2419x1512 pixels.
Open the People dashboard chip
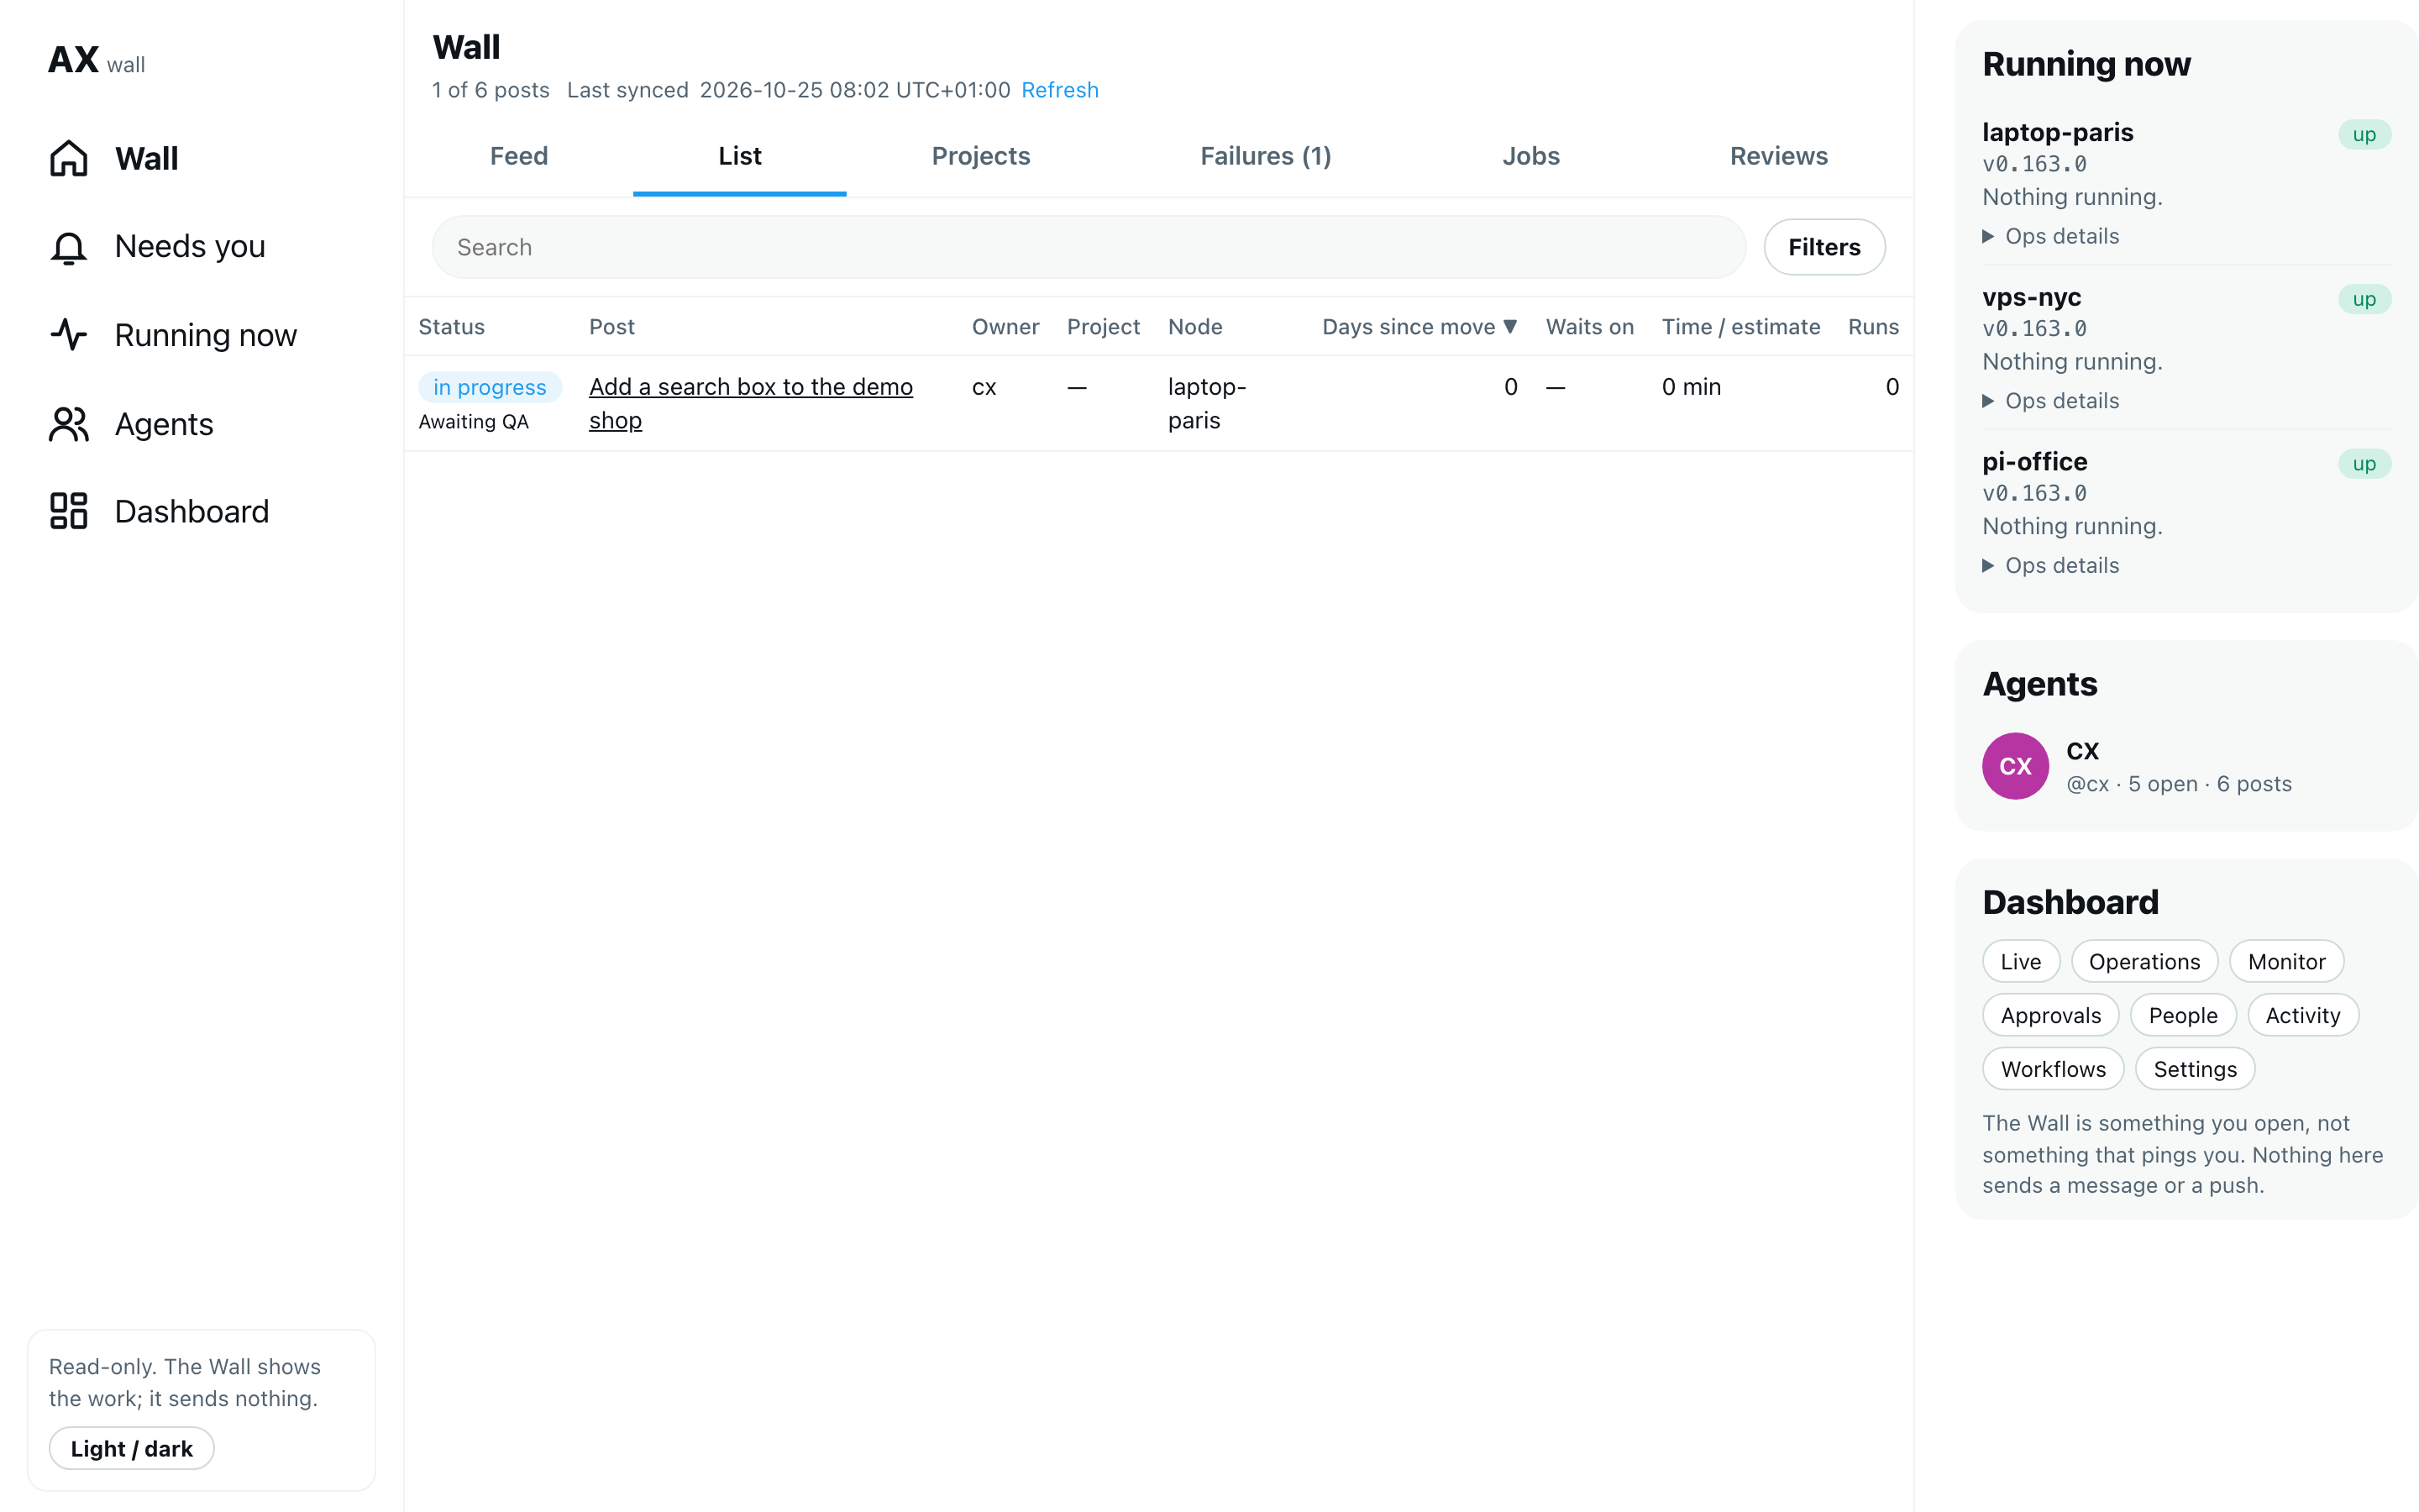[x=2183, y=1015]
